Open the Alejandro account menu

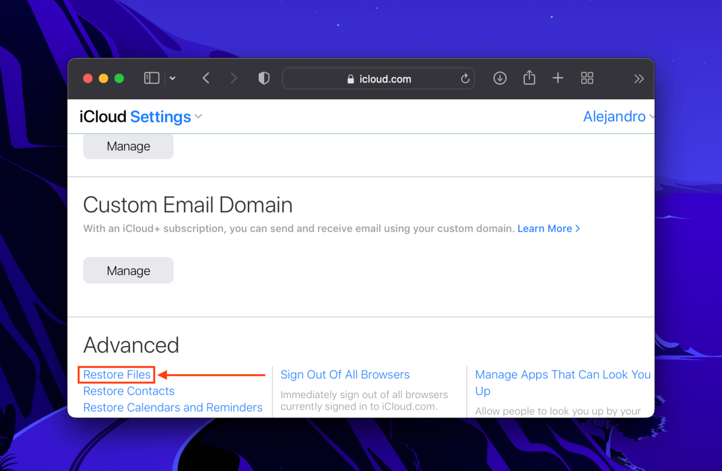(x=618, y=117)
